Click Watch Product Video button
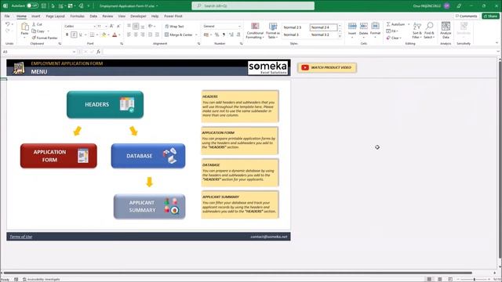The width and height of the screenshot is (502, 282). point(327,67)
